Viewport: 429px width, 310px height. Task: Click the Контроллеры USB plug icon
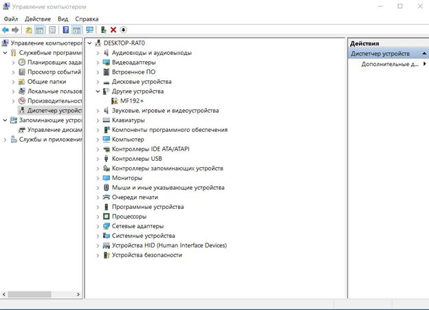[106, 159]
